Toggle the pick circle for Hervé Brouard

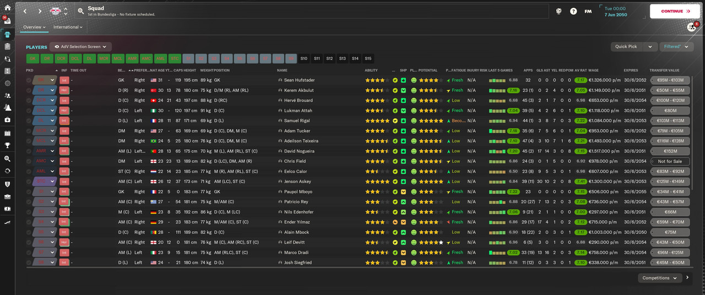(29, 101)
